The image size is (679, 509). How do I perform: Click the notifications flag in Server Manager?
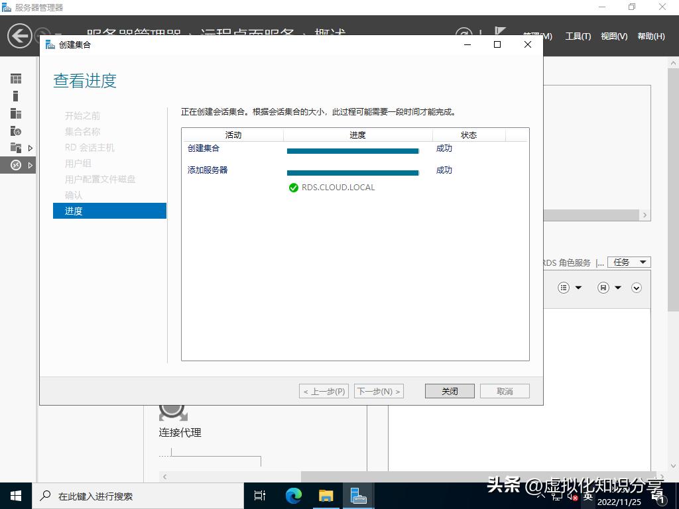(x=501, y=30)
